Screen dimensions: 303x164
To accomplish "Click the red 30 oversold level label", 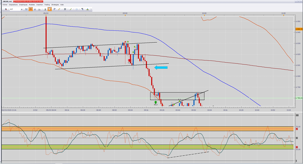I will (297, 147).
